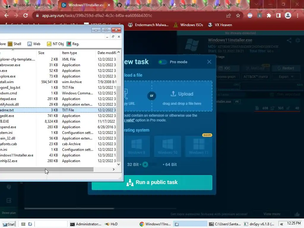Close the new task dialog
Viewport: 304px width, 228px height.
209,62
